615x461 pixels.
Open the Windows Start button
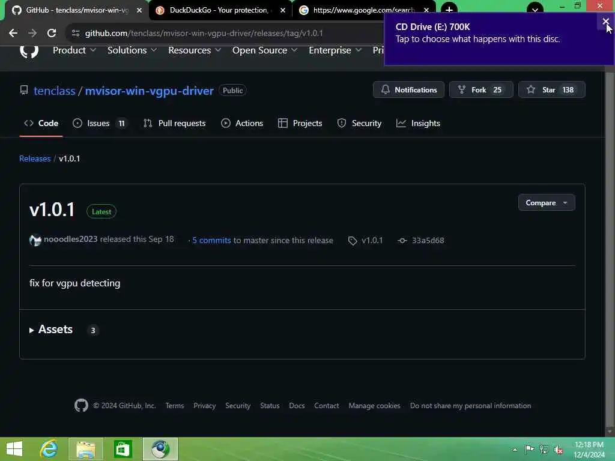(x=14, y=449)
